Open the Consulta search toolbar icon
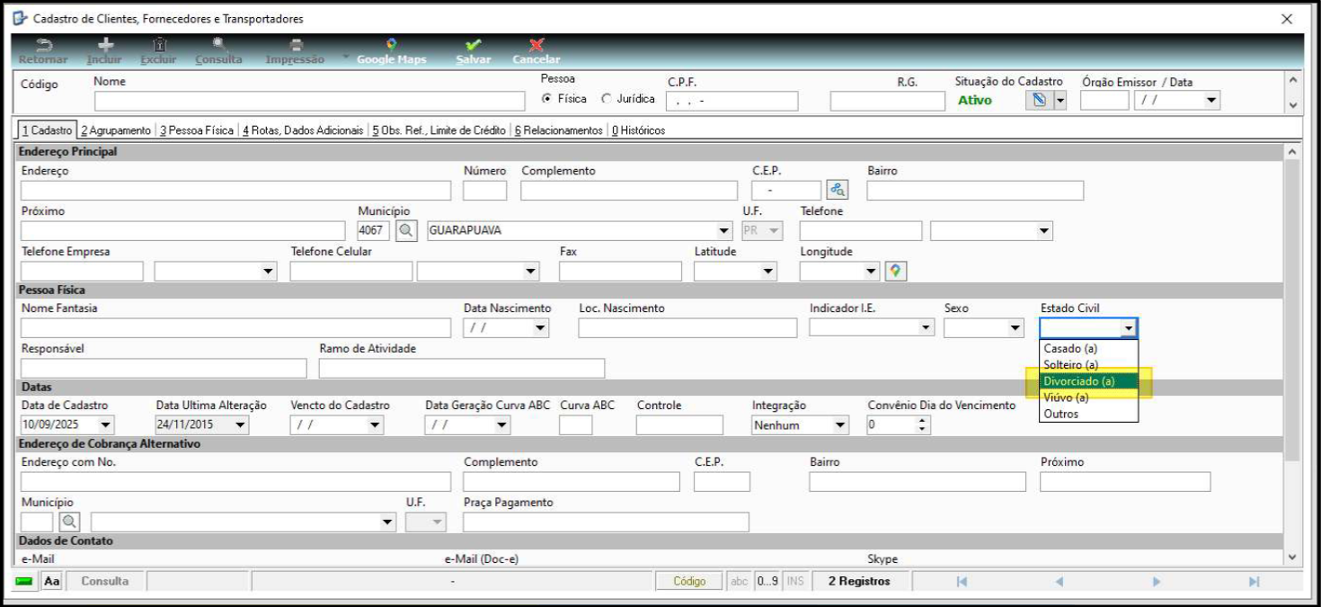This screenshot has height=607, width=1321. (218, 45)
